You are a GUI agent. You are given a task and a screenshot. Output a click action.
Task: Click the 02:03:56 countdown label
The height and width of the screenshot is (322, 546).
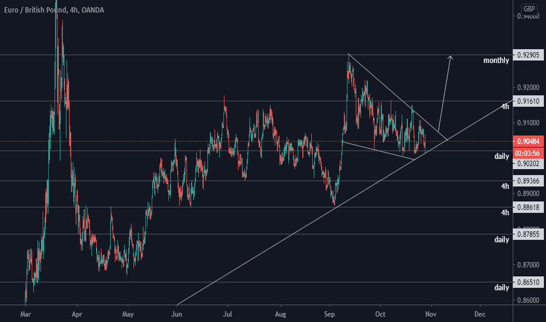click(528, 153)
